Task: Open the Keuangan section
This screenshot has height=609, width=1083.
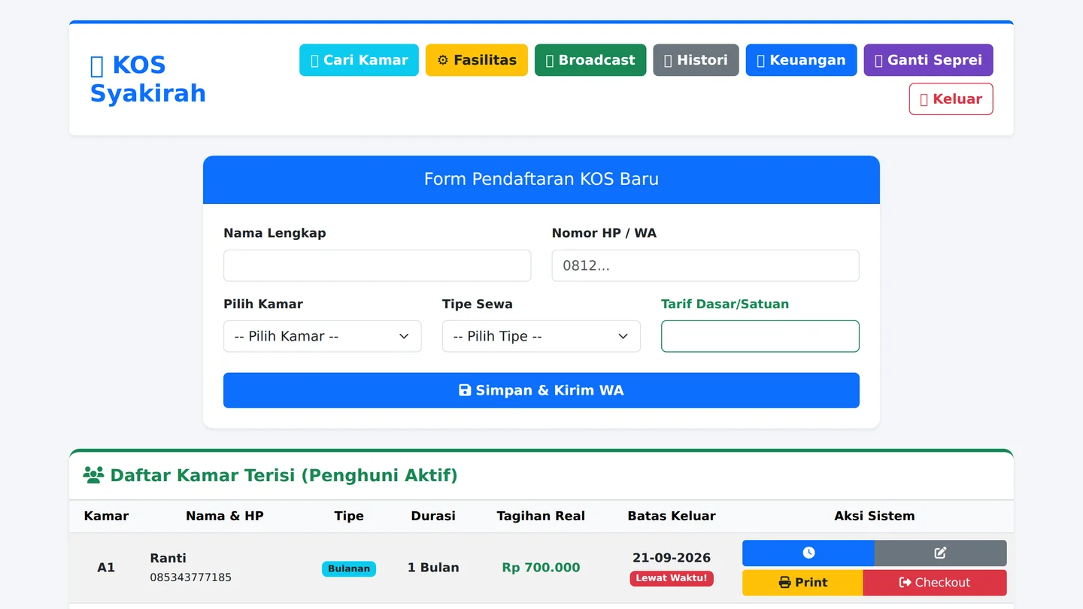Action: [x=801, y=60]
